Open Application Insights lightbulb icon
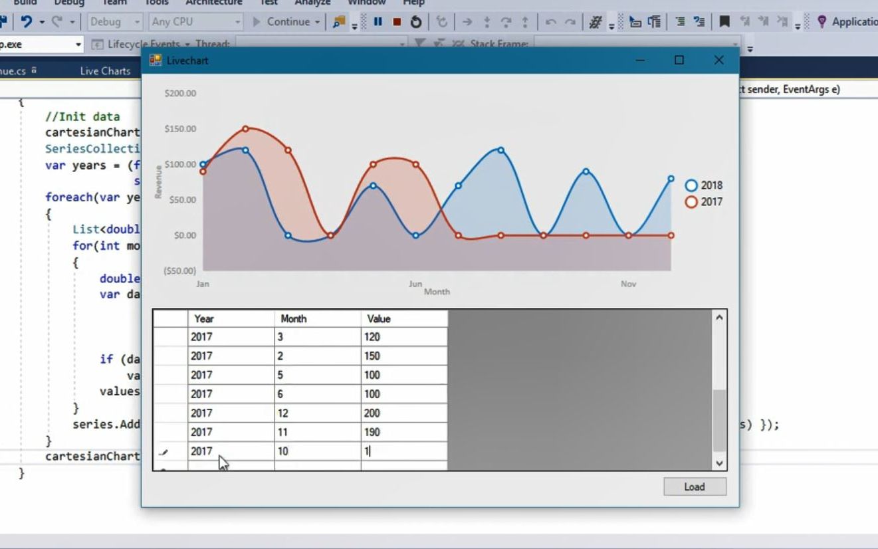Viewport: 878px width, 549px height. pos(822,21)
